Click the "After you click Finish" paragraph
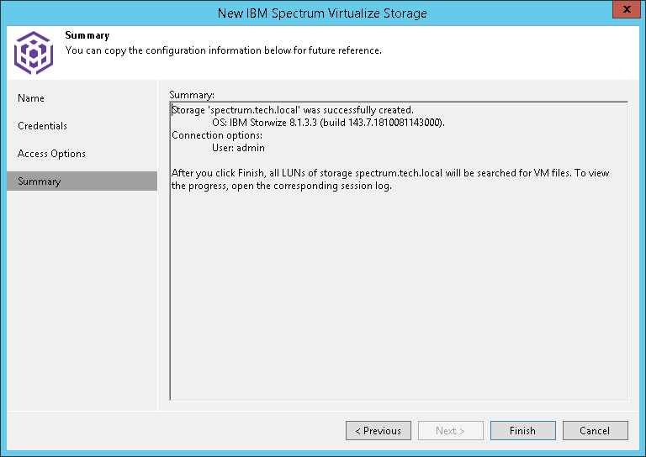646x457 pixels. [x=390, y=179]
